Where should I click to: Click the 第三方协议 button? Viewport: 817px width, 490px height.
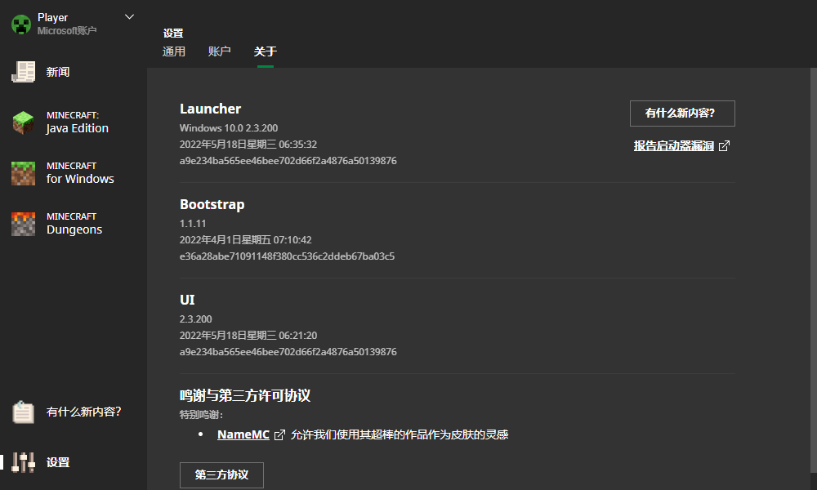click(x=221, y=475)
